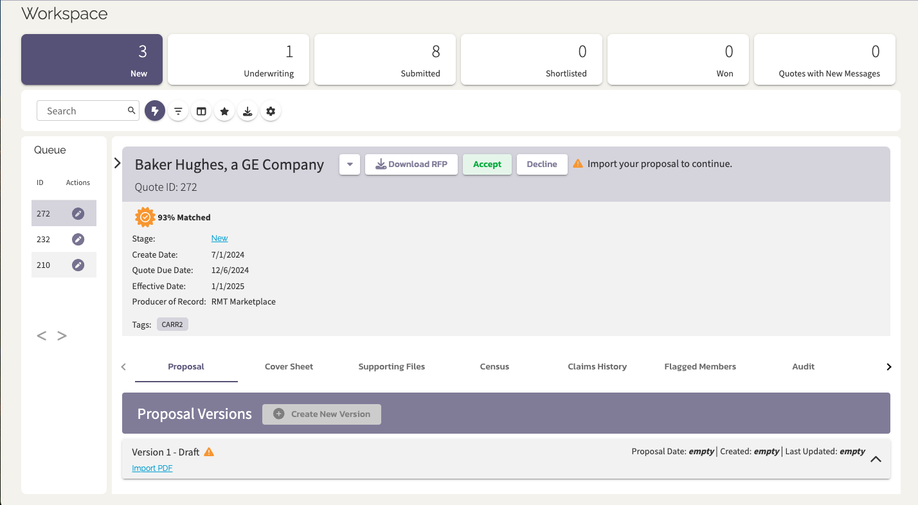Click the 93% Matched badge icon
Screen dimensions: 918x505
(145, 217)
